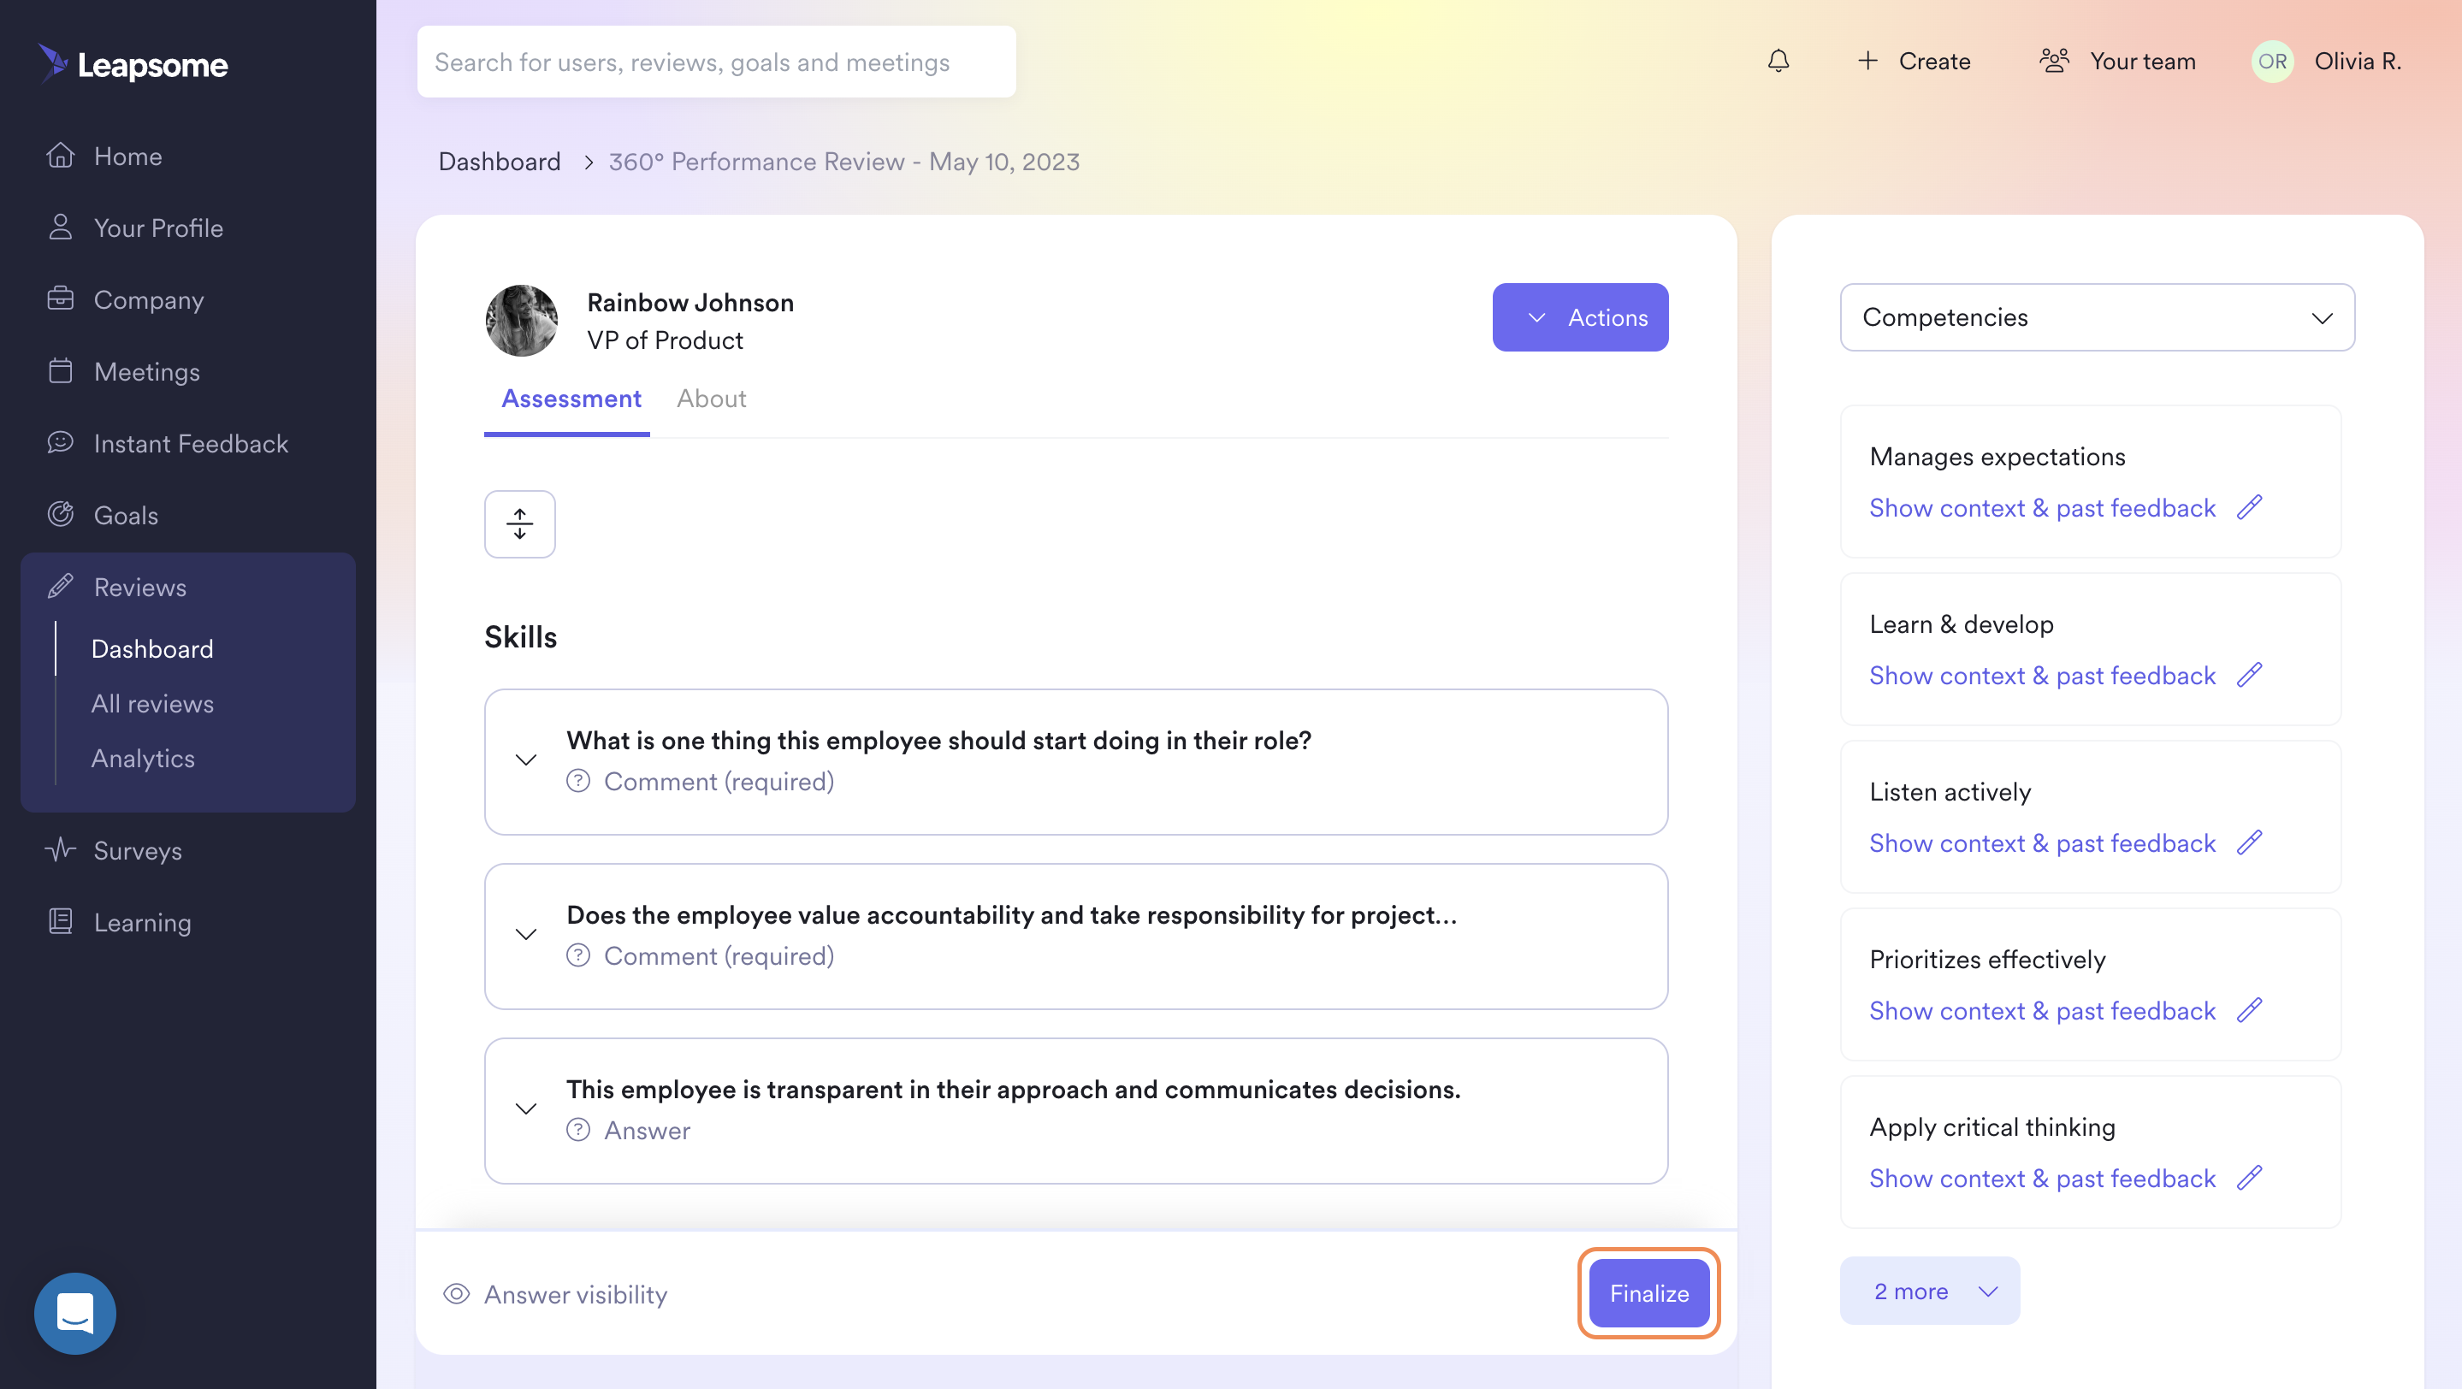The width and height of the screenshot is (2462, 1389).
Task: Click the expand/collapse all questions button
Action: point(519,523)
